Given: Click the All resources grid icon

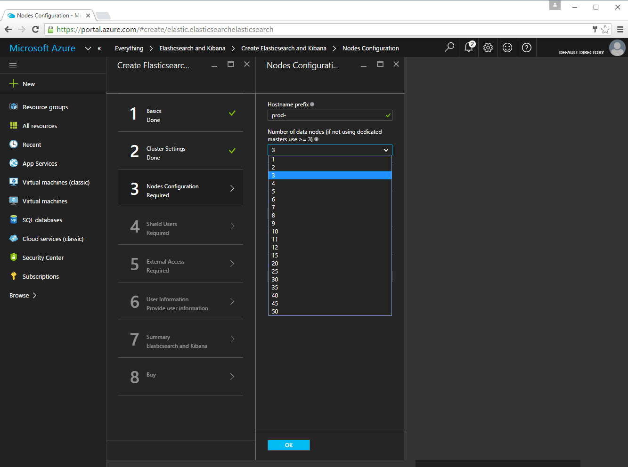Looking at the screenshot, I should (x=14, y=126).
